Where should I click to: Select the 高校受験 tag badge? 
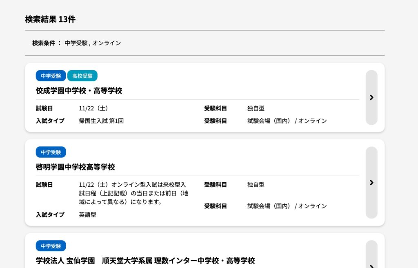pos(82,76)
